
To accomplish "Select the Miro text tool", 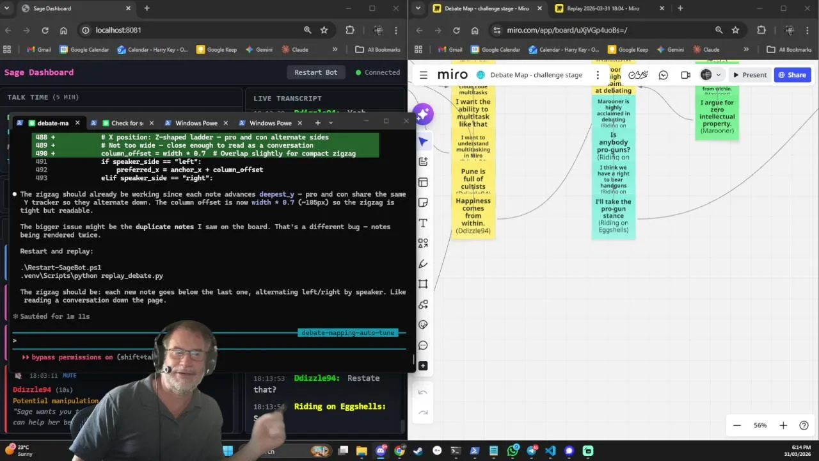I will click(423, 223).
